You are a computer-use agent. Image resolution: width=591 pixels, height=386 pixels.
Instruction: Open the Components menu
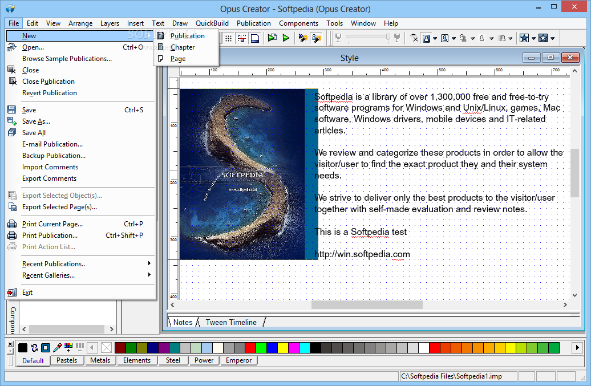click(298, 23)
